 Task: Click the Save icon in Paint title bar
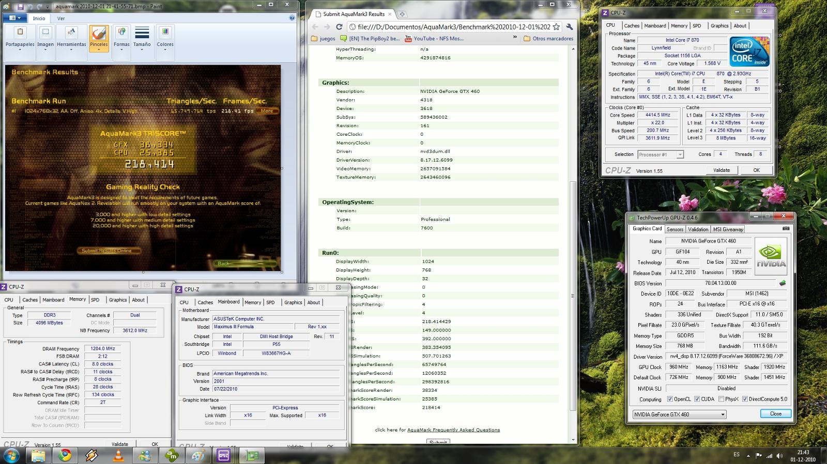(x=20, y=7)
